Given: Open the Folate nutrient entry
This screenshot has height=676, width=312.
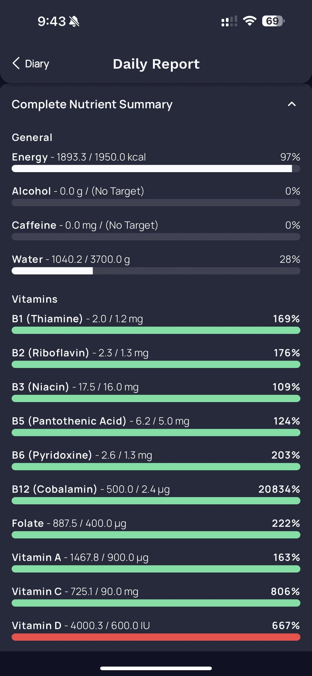Looking at the screenshot, I should pos(28,523).
